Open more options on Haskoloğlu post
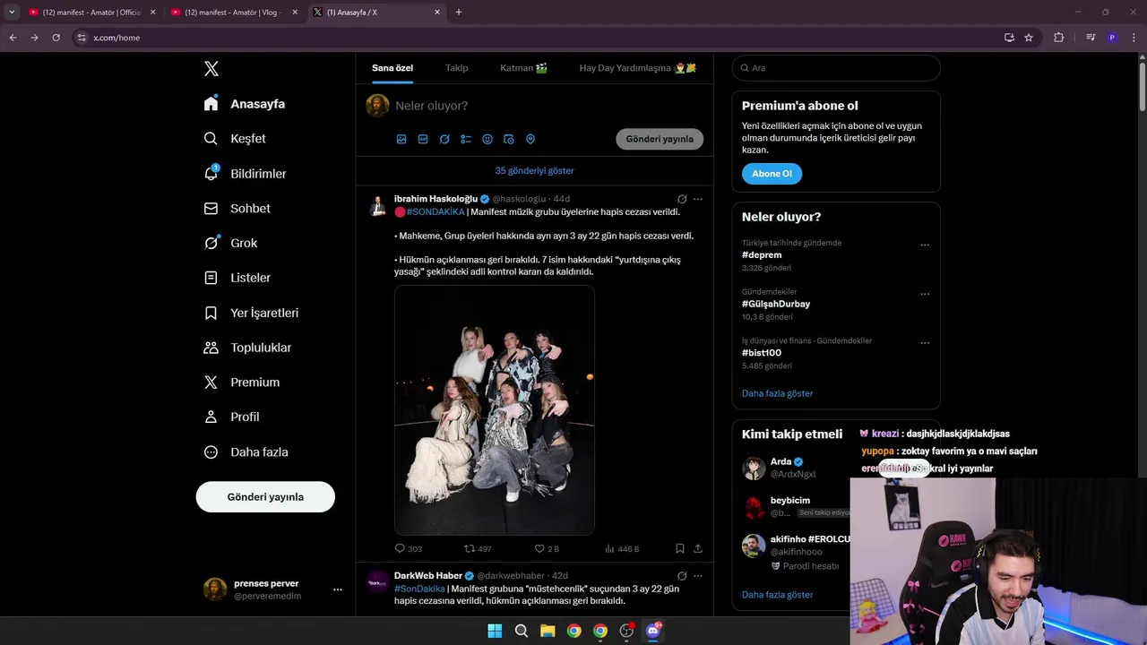 pos(698,199)
